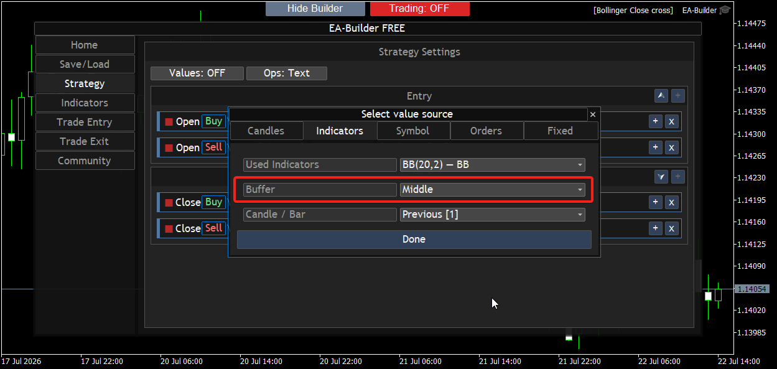
Task: Click the Used Indicators label field
Action: click(x=320, y=165)
